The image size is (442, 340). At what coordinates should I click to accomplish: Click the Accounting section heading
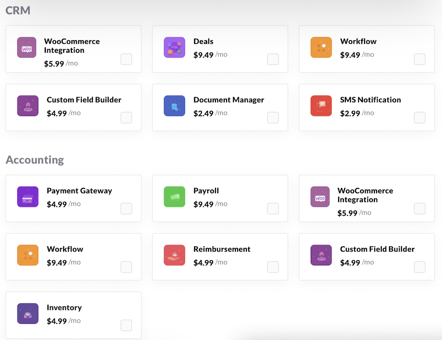tap(35, 160)
